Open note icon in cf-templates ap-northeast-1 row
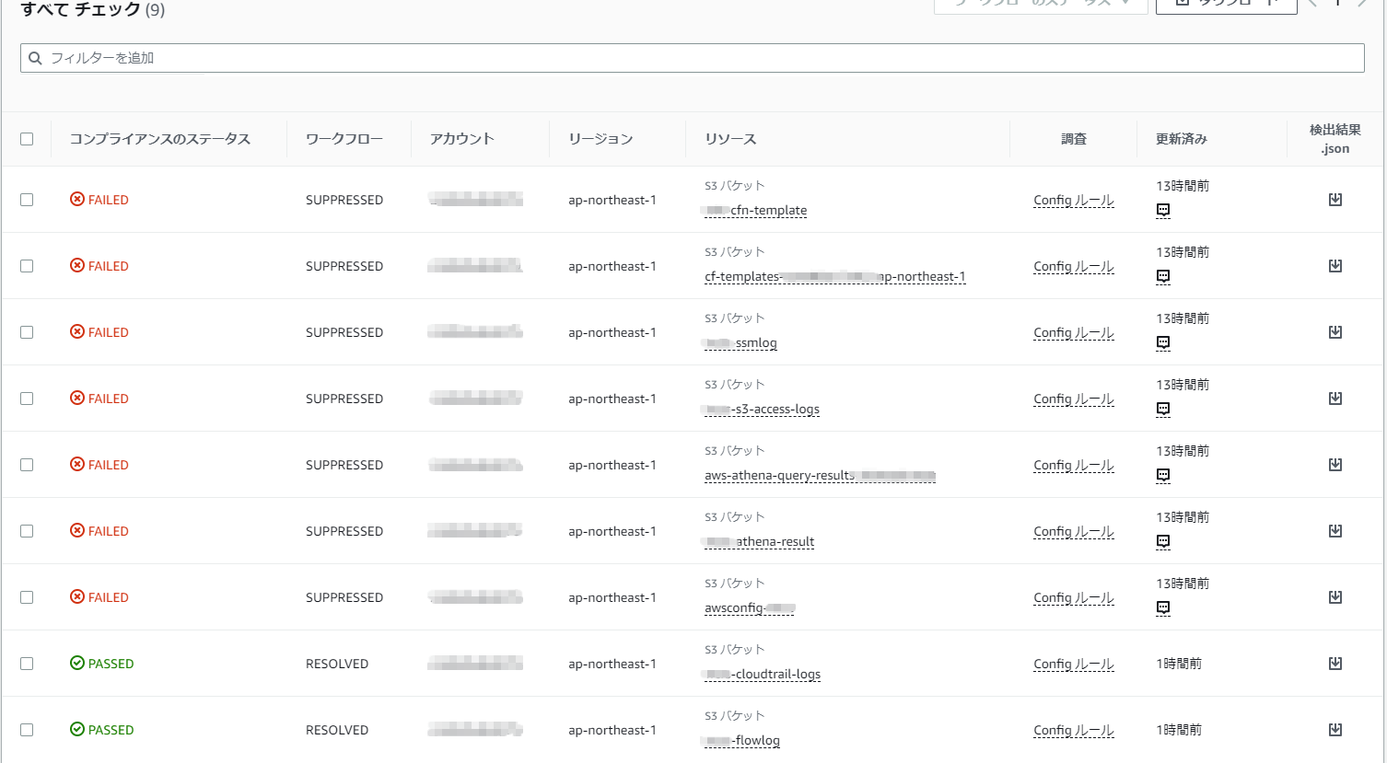This screenshot has height=763, width=1387. (1163, 276)
